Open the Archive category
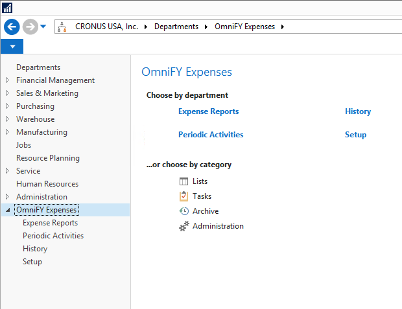402x309 pixels. click(x=206, y=211)
